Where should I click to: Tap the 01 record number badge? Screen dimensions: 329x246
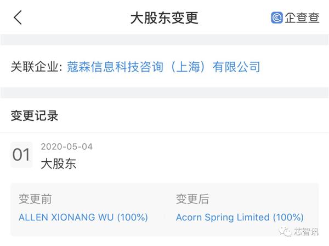[21, 155]
